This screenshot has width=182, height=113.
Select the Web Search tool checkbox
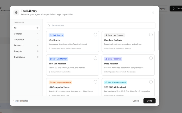95,35
